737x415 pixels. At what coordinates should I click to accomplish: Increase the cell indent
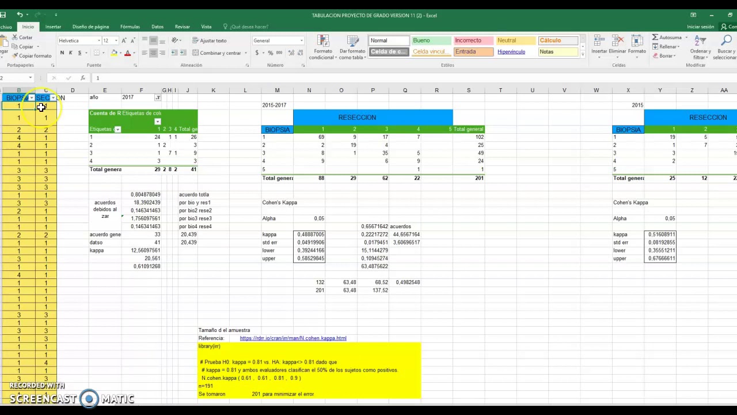pyautogui.click(x=183, y=52)
